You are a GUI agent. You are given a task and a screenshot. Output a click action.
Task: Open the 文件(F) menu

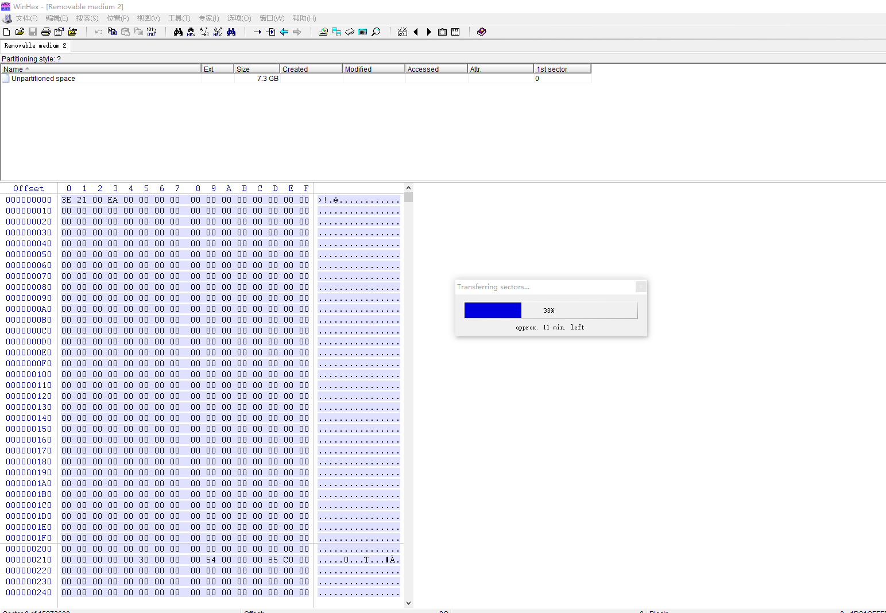pos(26,18)
